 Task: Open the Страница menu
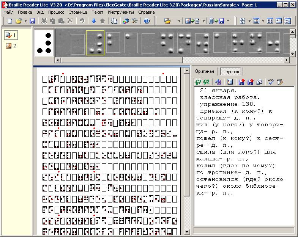78,12
